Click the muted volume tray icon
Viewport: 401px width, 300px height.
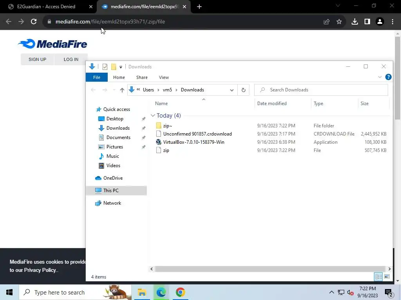pyautogui.click(x=350, y=293)
